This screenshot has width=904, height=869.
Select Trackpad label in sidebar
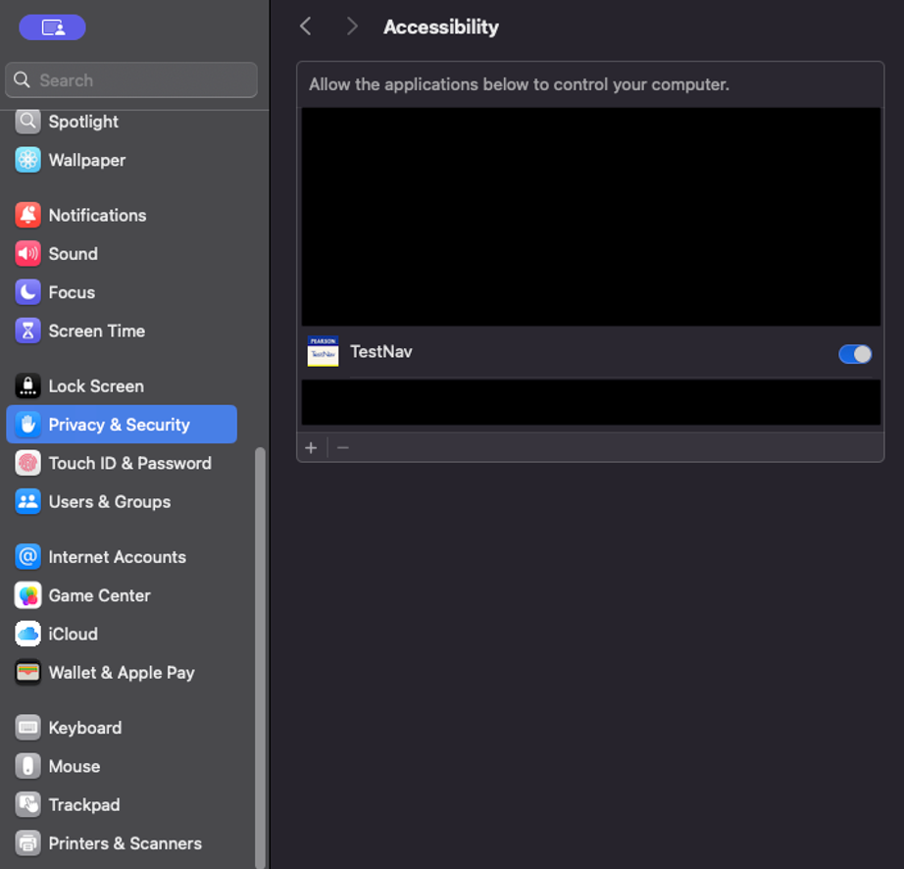[x=84, y=805]
